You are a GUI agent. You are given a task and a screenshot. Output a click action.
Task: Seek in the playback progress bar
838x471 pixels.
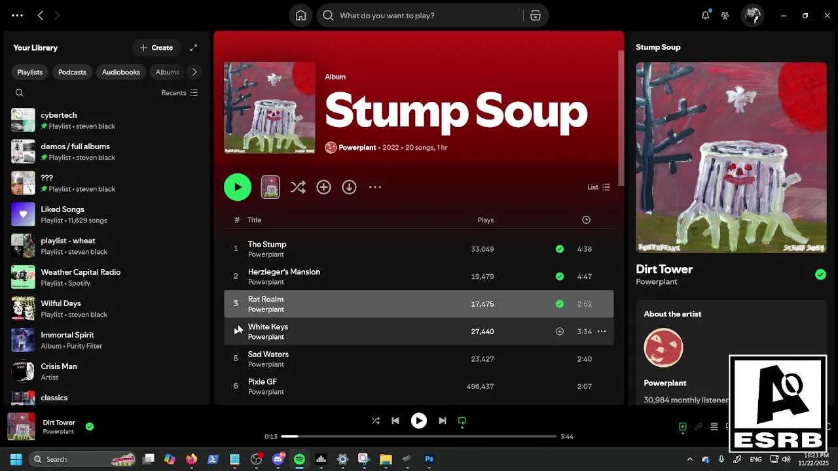tap(419, 436)
